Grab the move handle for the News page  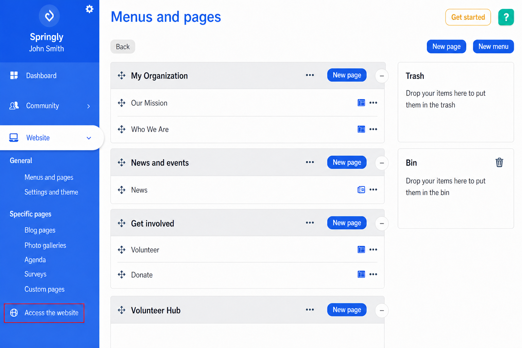[x=122, y=190]
